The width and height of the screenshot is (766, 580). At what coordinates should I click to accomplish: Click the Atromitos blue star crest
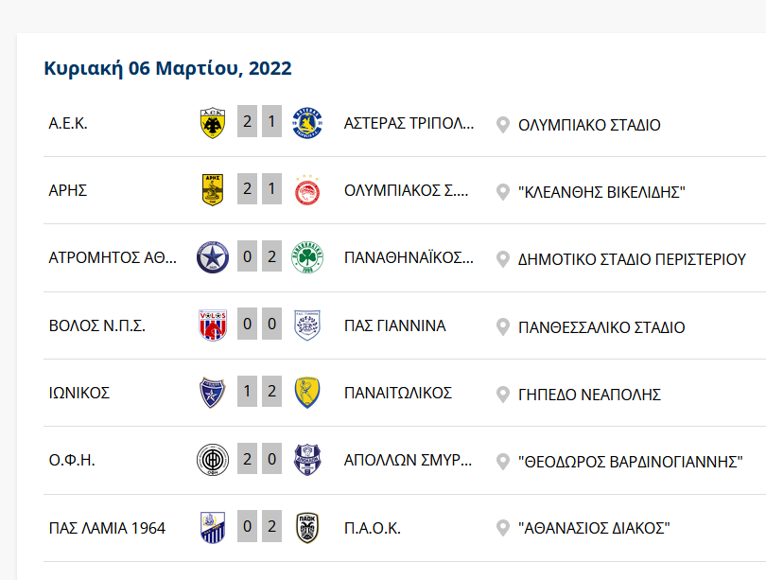[212, 257]
